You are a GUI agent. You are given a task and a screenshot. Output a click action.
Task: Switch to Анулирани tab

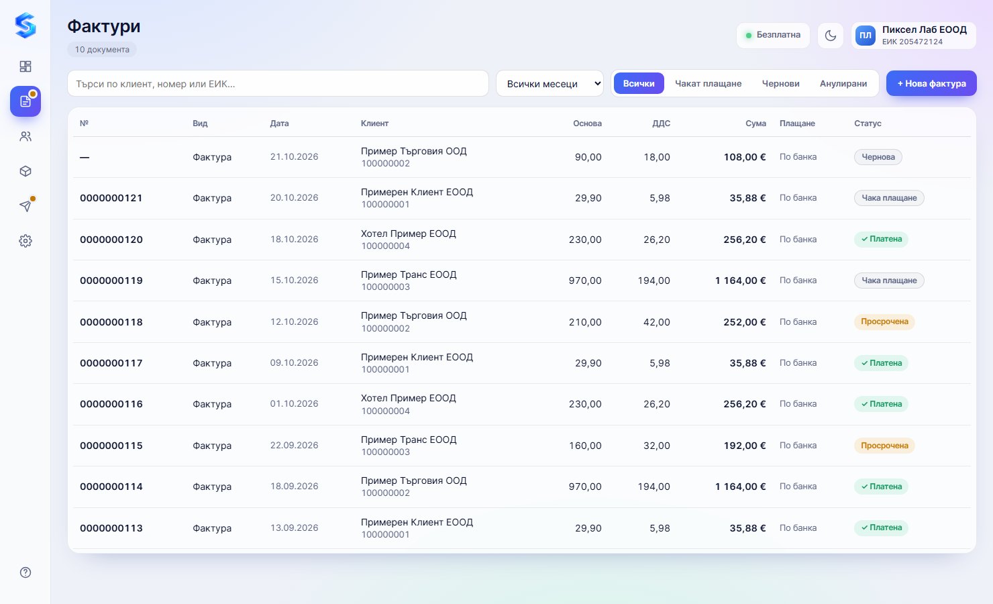843,84
